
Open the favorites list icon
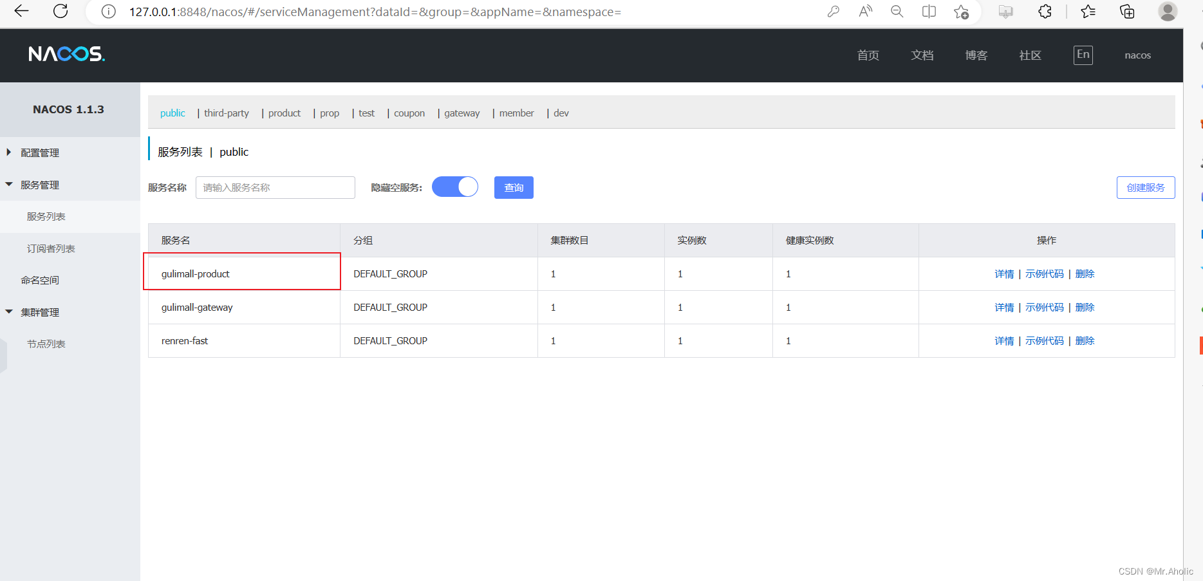pos(1088,12)
